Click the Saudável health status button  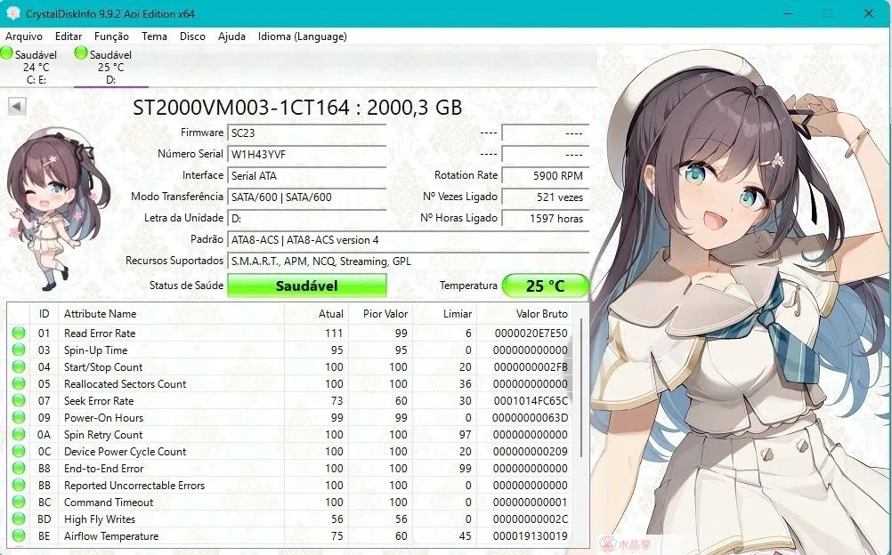click(306, 286)
